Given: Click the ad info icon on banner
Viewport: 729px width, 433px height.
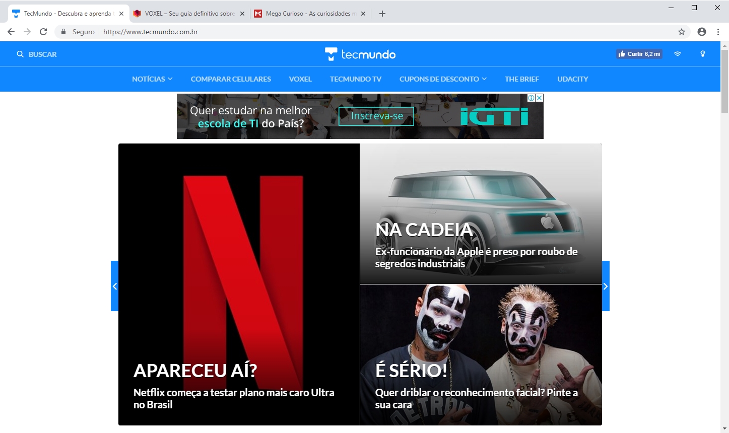Looking at the screenshot, I should [531, 98].
